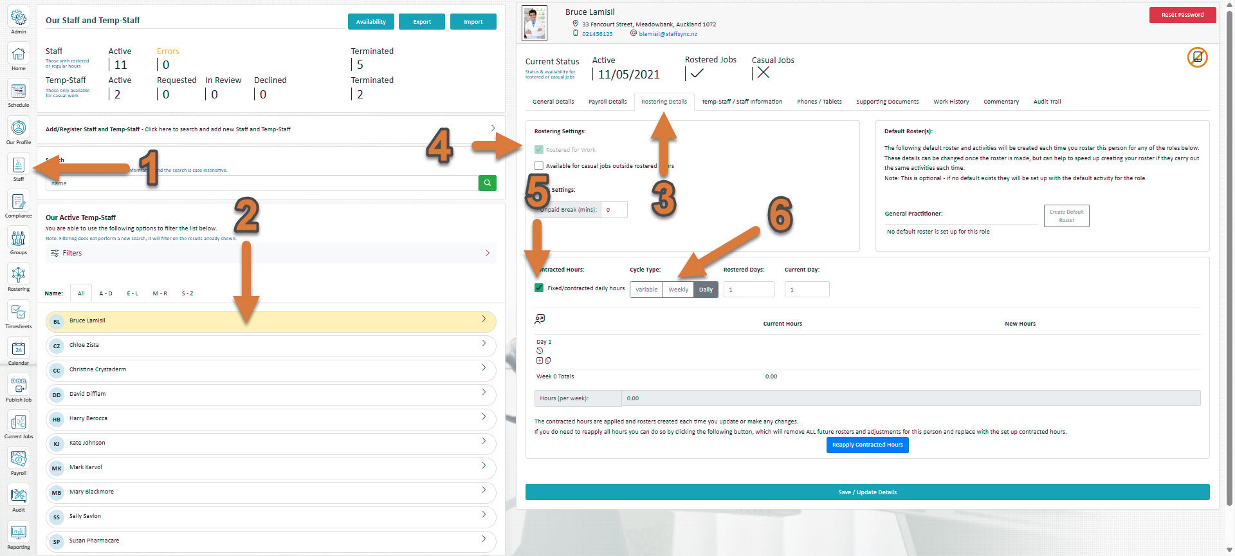Open the Reporting sidebar icon
Image resolution: width=1235 pixels, height=556 pixels.
pyautogui.click(x=19, y=533)
